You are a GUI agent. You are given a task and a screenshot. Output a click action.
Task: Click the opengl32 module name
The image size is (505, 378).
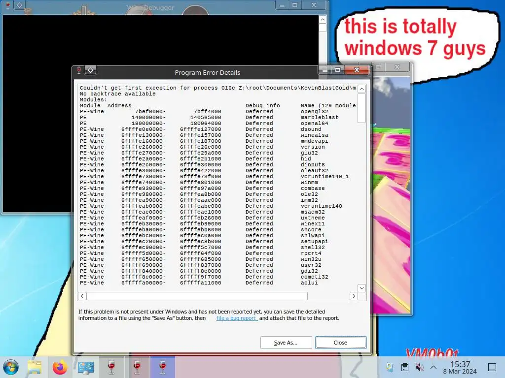click(314, 112)
